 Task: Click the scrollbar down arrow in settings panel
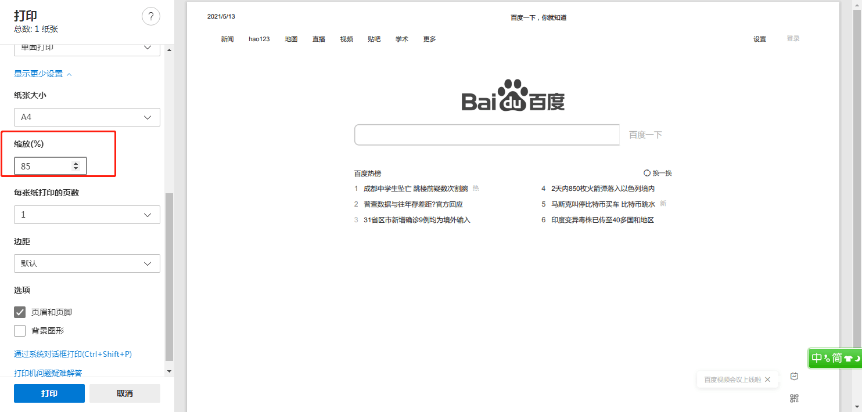click(x=169, y=371)
